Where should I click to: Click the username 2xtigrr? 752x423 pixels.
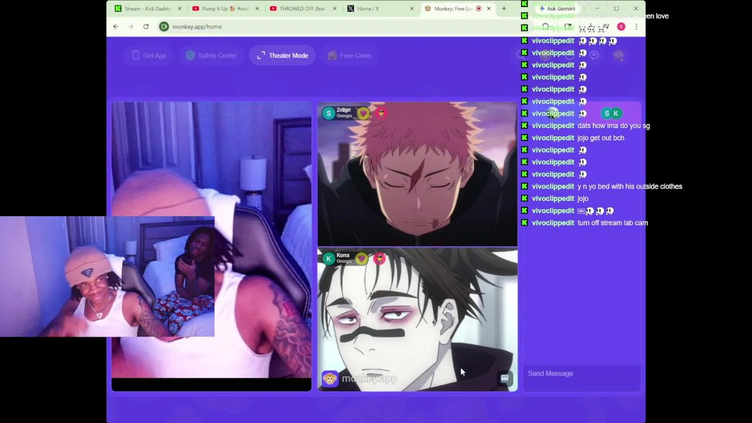coord(344,110)
